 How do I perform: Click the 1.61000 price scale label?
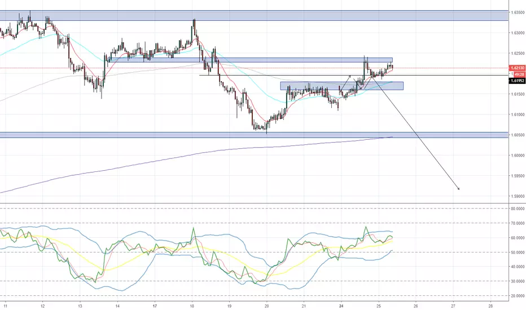[x=518, y=114]
